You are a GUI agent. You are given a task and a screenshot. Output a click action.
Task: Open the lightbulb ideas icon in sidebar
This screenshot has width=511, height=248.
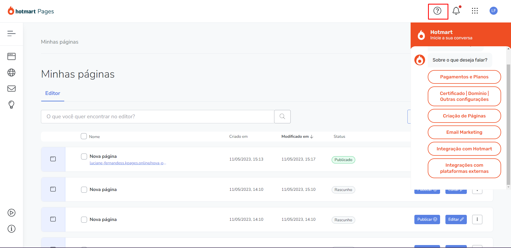coord(12,105)
